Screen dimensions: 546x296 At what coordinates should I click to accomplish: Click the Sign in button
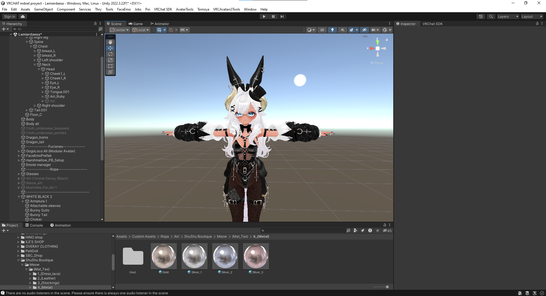(10, 17)
